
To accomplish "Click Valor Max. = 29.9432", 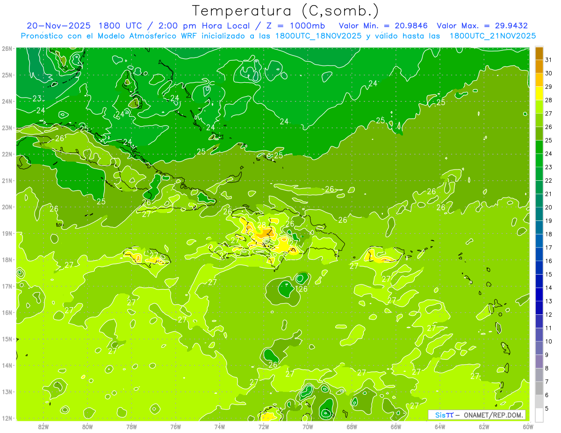I will tap(482, 25).
